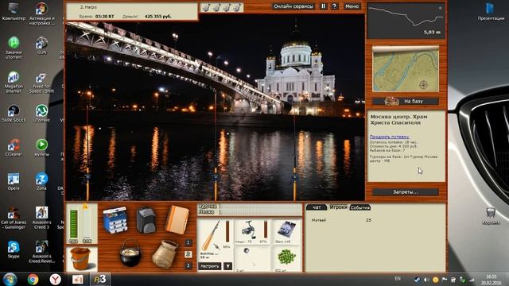Switch to the Игроки tab

coord(338,207)
